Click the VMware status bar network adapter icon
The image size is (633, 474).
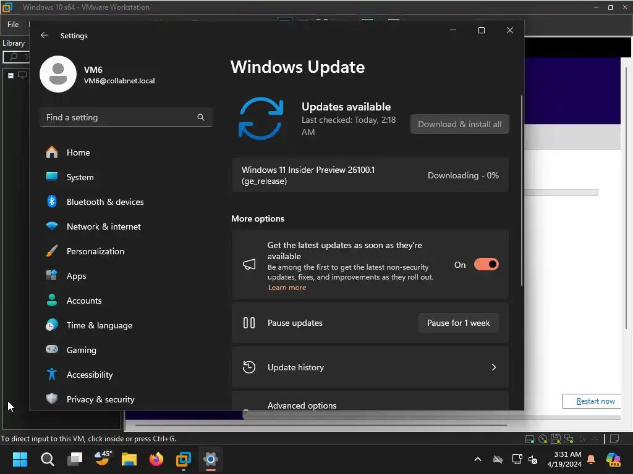click(569, 439)
